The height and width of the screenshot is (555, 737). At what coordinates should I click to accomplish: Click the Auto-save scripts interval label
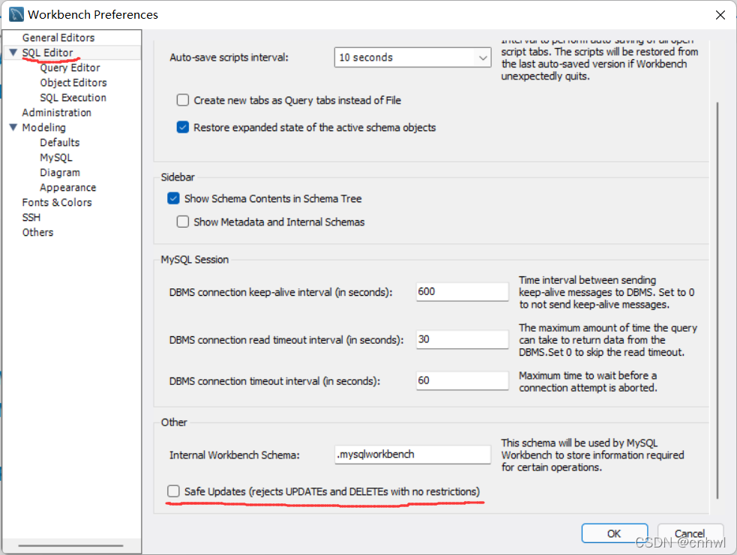(229, 57)
